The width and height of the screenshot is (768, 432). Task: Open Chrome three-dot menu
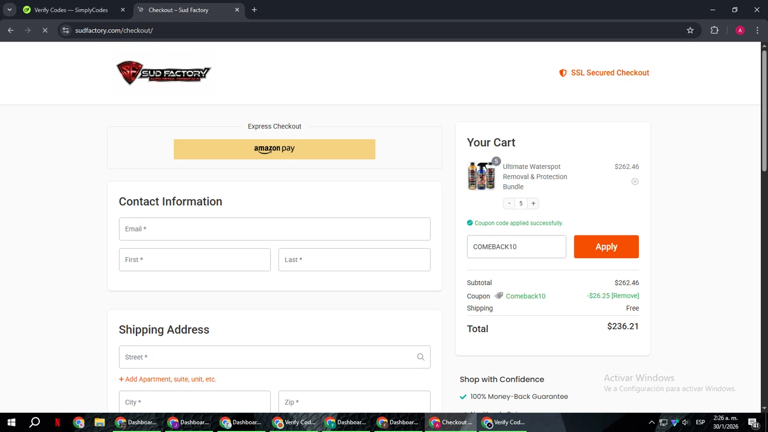(757, 30)
